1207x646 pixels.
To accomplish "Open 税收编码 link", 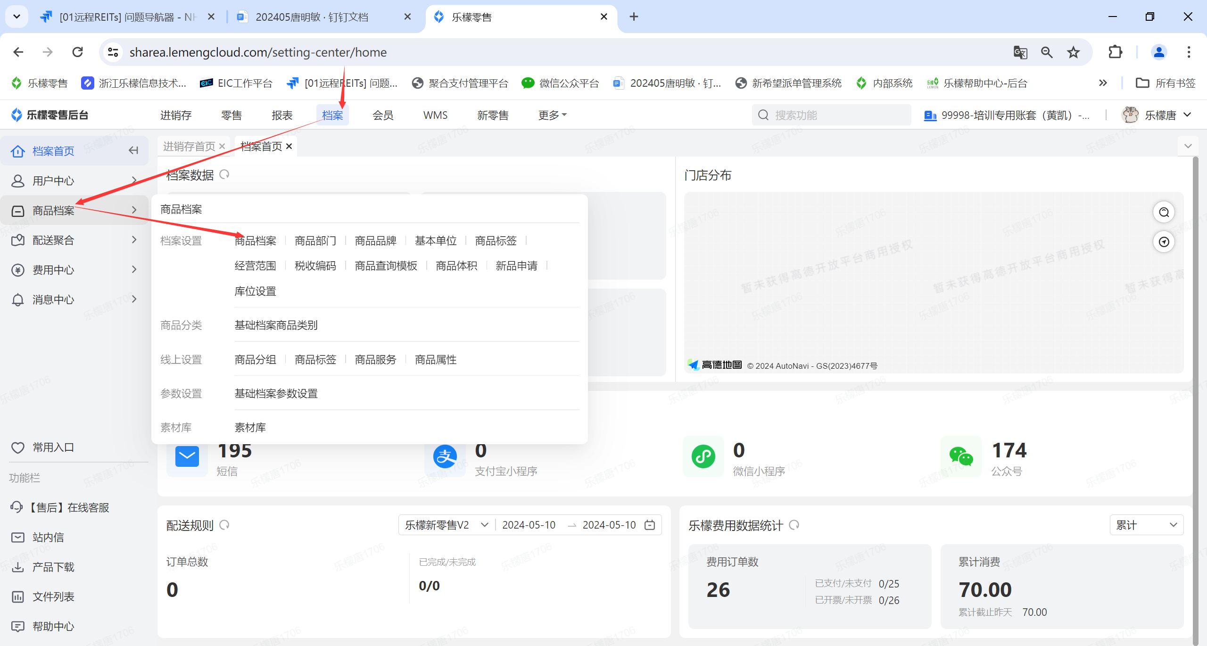I will [315, 266].
